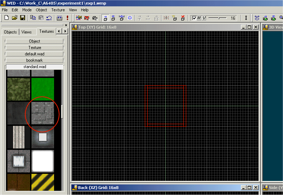This screenshot has height=195, width=283.
Task: Click the red crossed-out toolbar icon after the flag
Action: click(87, 18)
